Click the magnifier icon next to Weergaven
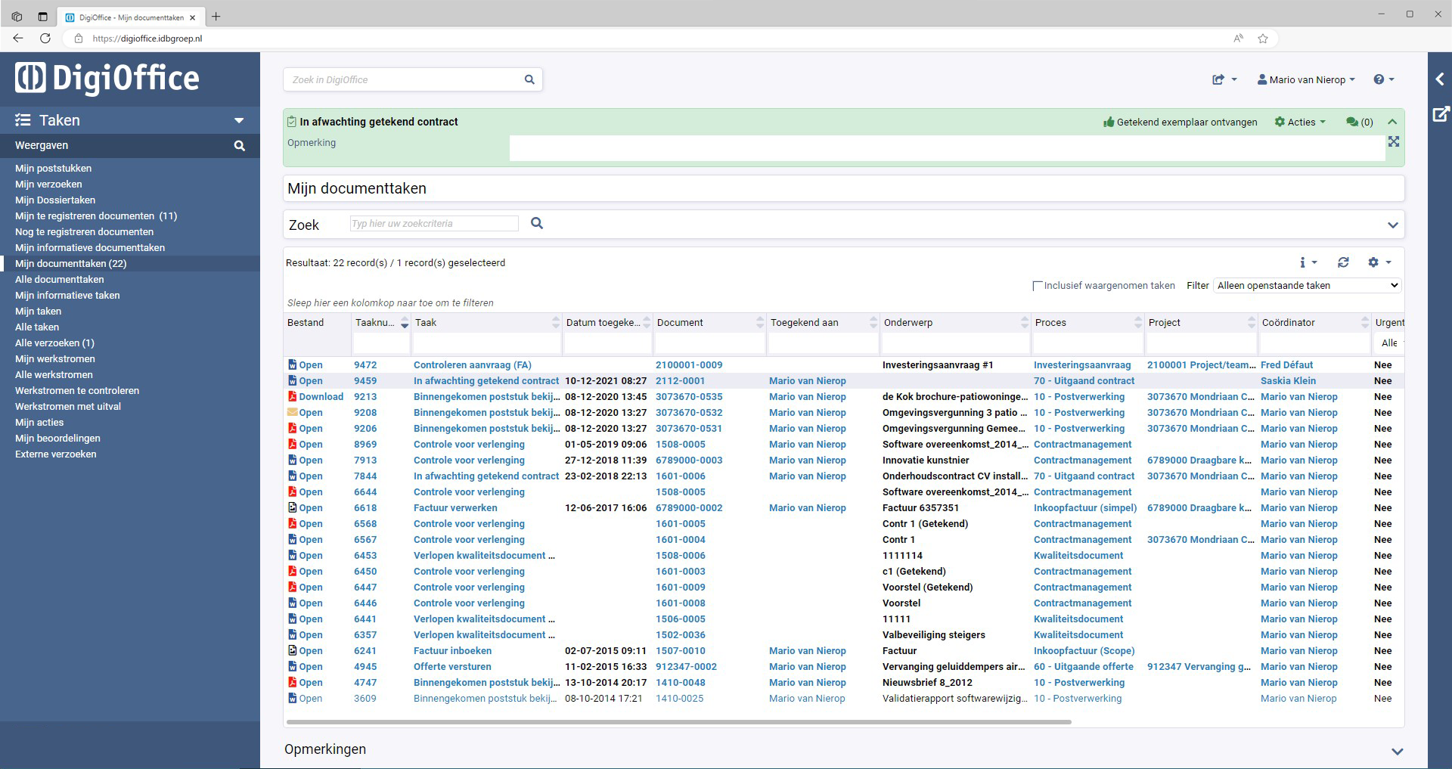Image resolution: width=1452 pixels, height=769 pixels. 240,146
